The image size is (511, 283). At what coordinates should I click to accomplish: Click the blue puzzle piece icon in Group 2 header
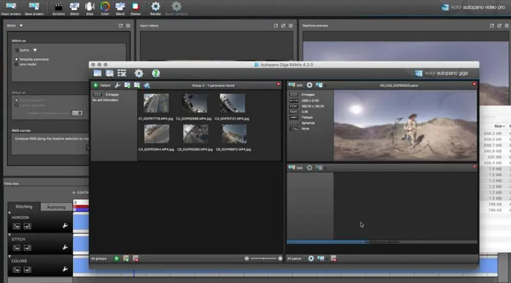click(x=147, y=85)
